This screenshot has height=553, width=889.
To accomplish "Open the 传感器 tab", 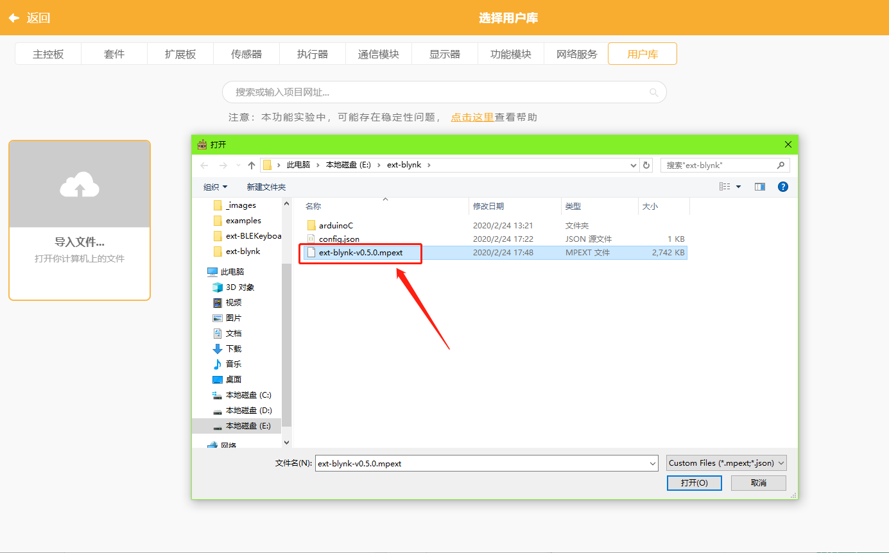I will point(246,54).
